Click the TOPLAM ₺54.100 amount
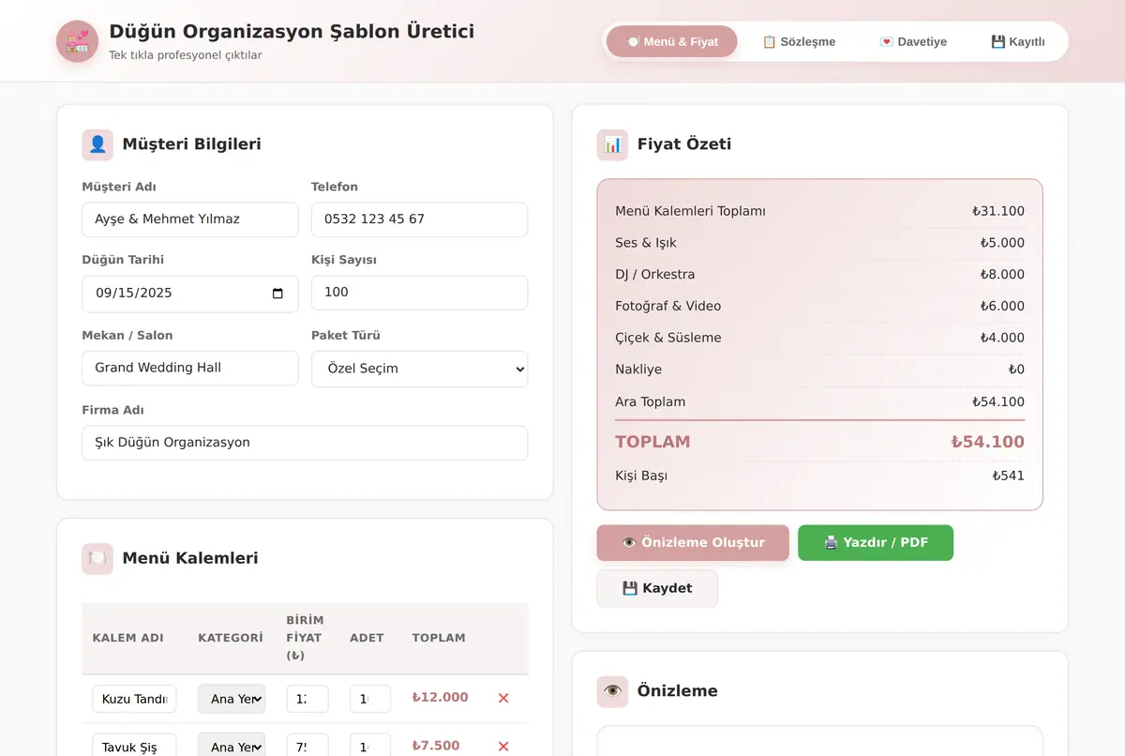The width and height of the screenshot is (1125, 756). [x=987, y=443]
